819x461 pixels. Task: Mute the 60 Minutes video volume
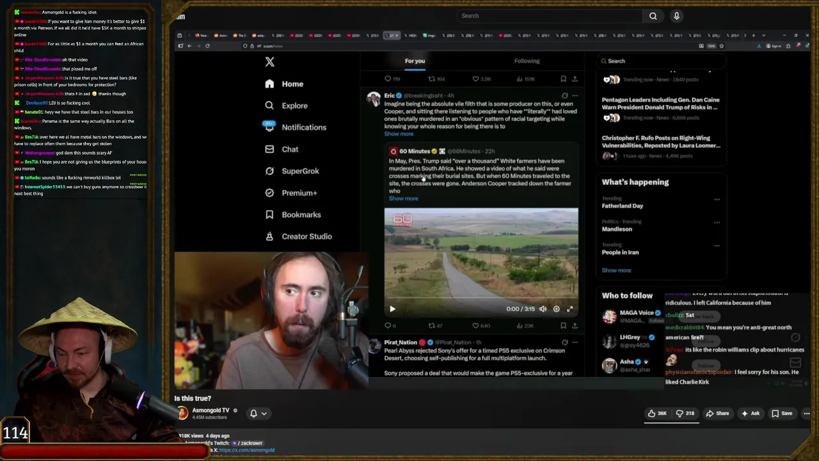[543, 309]
